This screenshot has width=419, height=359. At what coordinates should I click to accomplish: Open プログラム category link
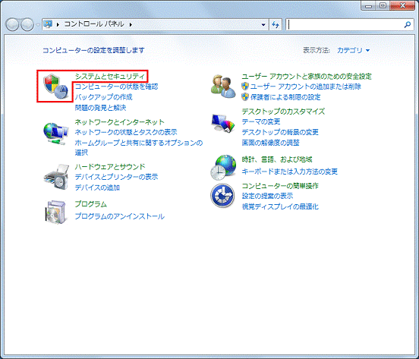90,204
